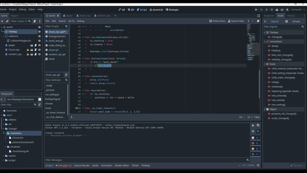Open the Help menu
This screenshot has height=173, width=307.
40,10
